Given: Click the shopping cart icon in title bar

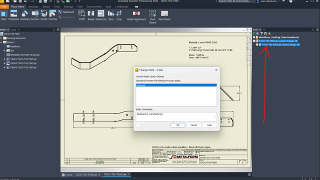Looking at the screenshot, I should [283, 1].
